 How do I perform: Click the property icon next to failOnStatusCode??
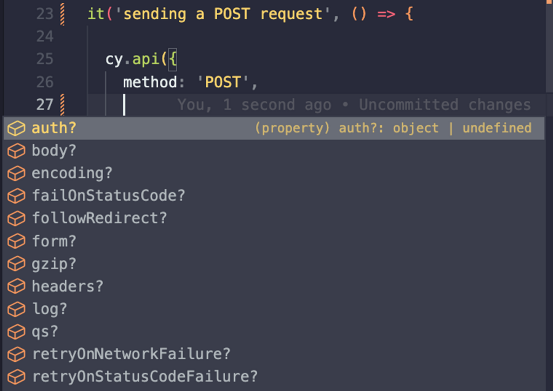coord(16,196)
